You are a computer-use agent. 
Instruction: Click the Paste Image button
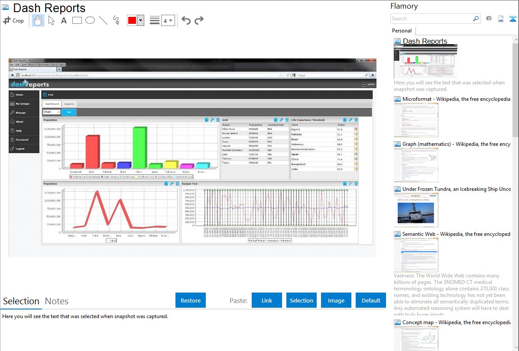pyautogui.click(x=336, y=300)
